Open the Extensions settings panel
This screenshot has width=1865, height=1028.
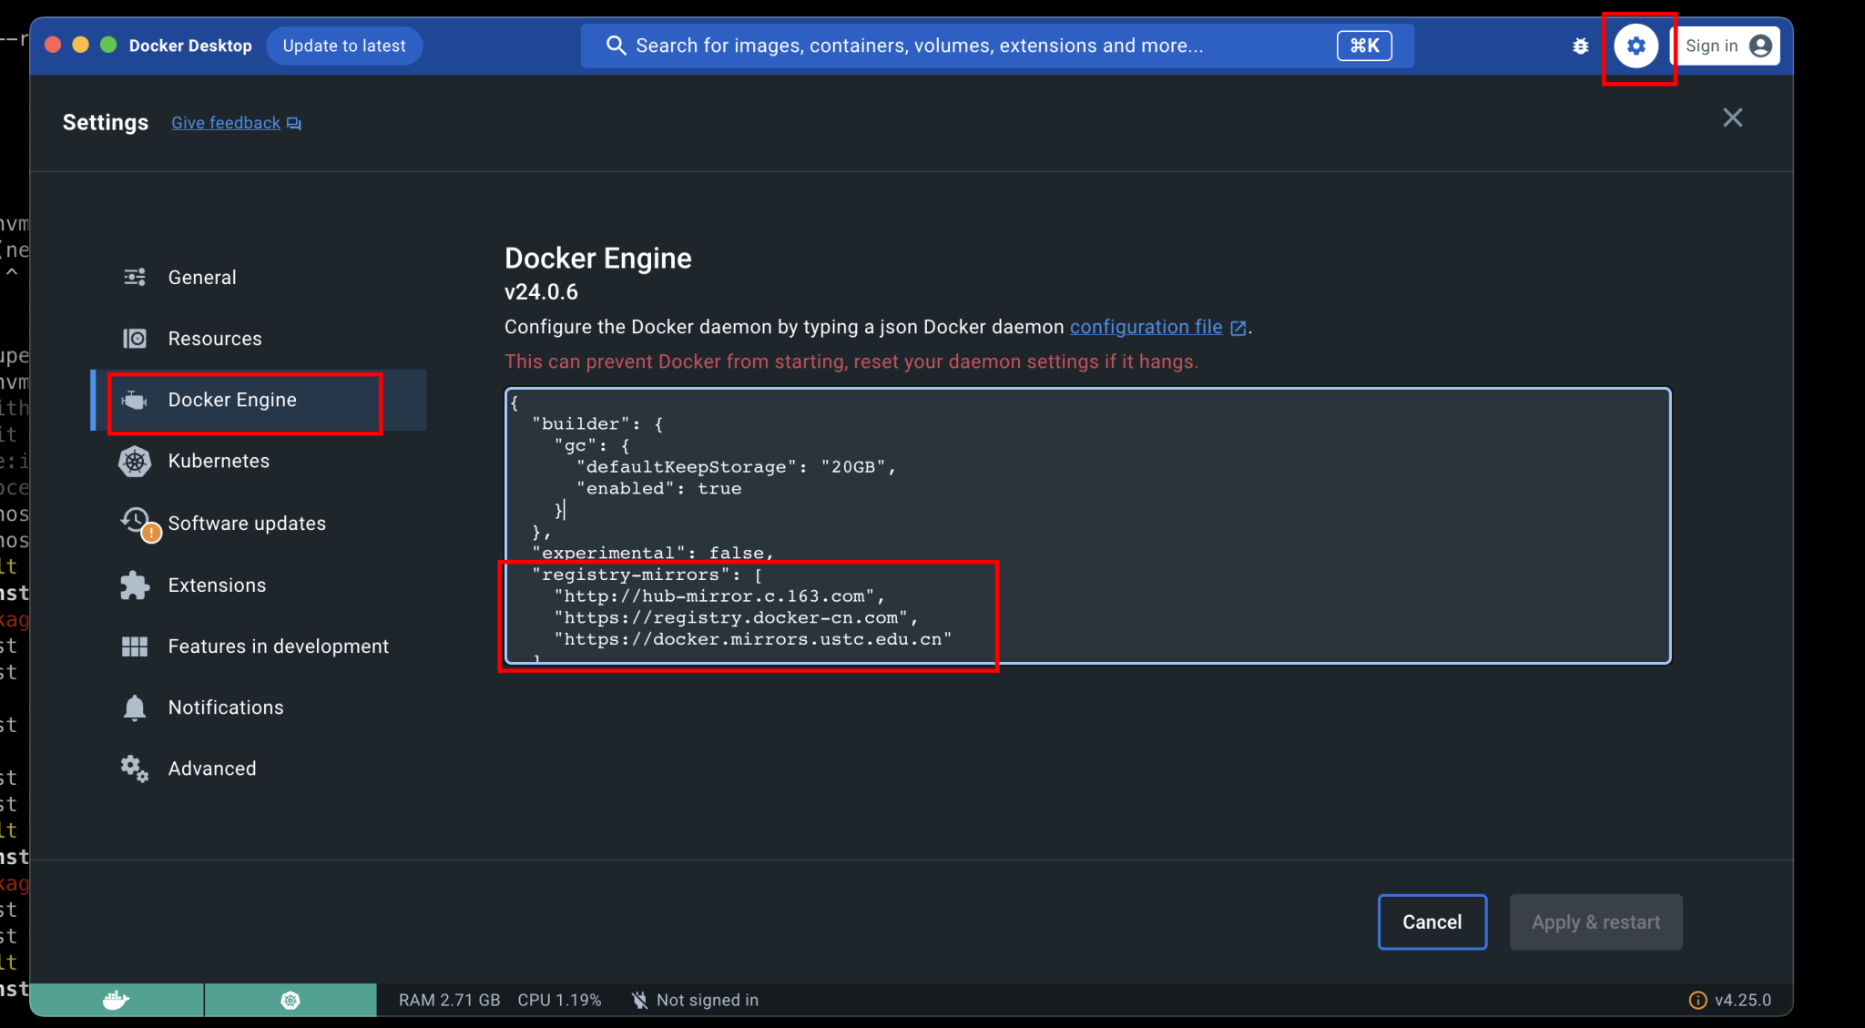[x=217, y=585]
